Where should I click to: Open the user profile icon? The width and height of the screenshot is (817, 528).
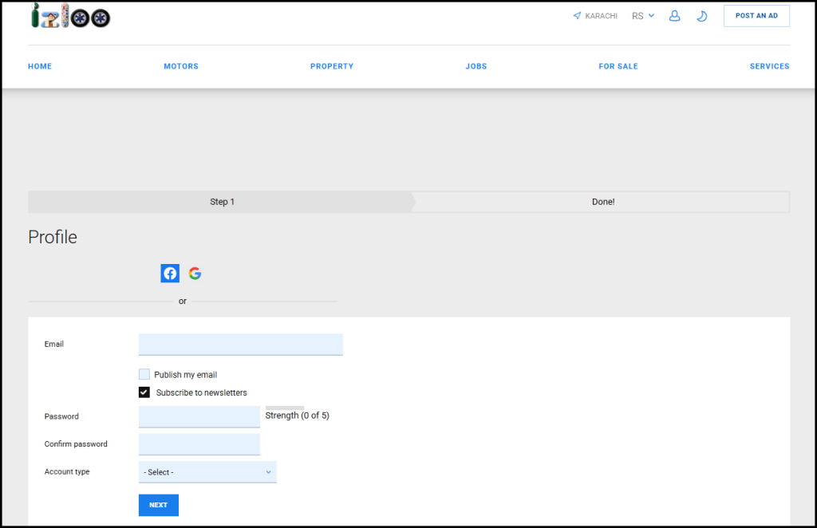pyautogui.click(x=674, y=15)
